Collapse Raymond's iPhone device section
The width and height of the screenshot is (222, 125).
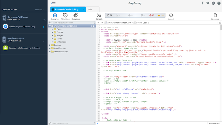(x=44, y=20)
